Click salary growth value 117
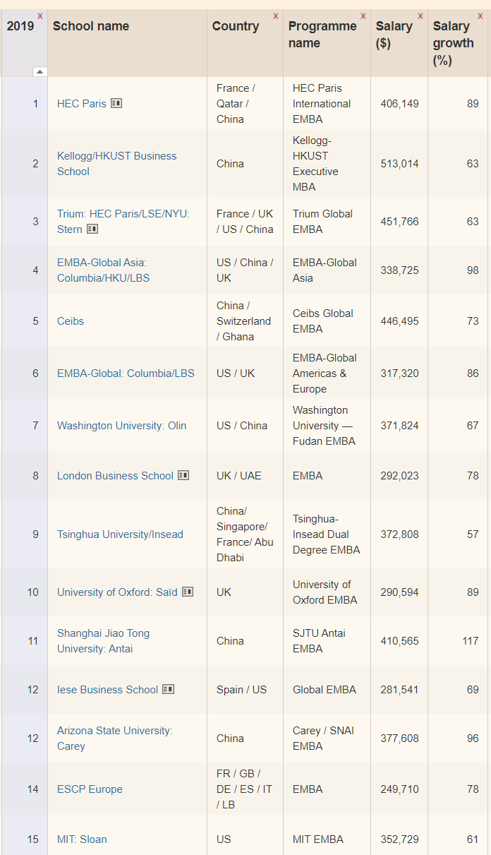 pyautogui.click(x=471, y=640)
